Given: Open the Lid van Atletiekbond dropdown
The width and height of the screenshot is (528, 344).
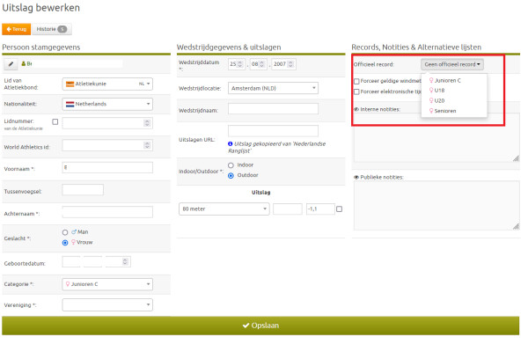Looking at the screenshot, I should pyautogui.click(x=107, y=84).
